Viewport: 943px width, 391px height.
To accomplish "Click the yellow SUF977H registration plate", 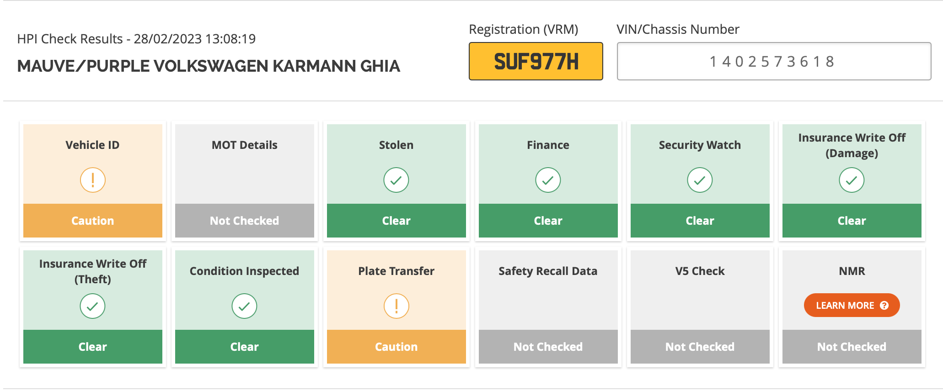I will [536, 61].
